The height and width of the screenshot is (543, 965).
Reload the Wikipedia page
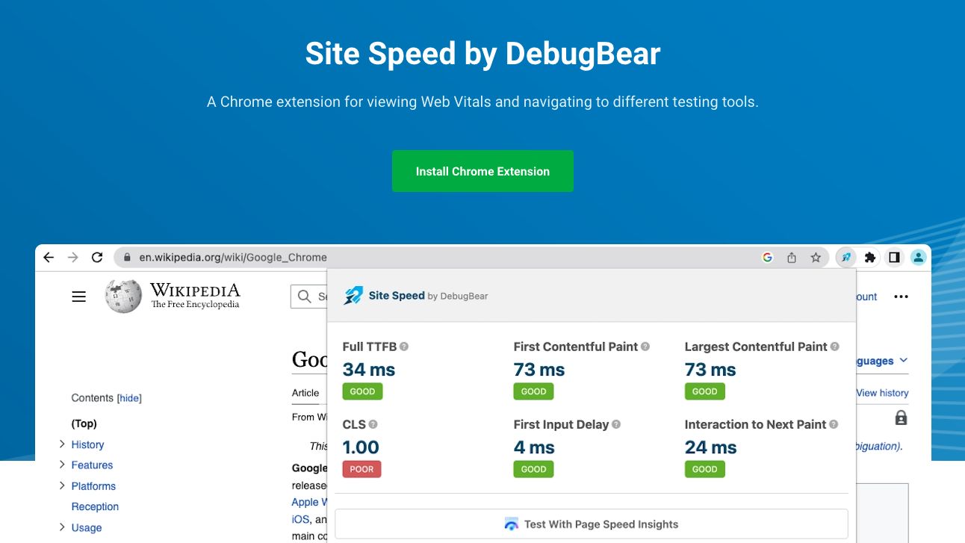tap(97, 258)
